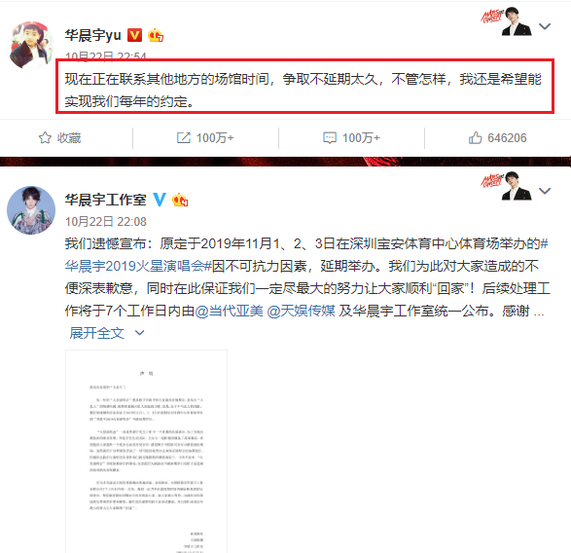The image size is (571, 553).
Task: Click orange V verification badge beside 华晨宇yu
Action: coord(135,35)
